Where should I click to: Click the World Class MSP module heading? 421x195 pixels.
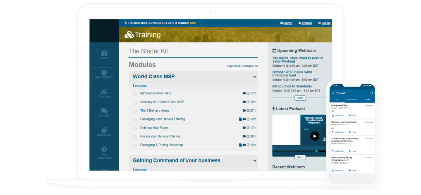click(x=154, y=77)
